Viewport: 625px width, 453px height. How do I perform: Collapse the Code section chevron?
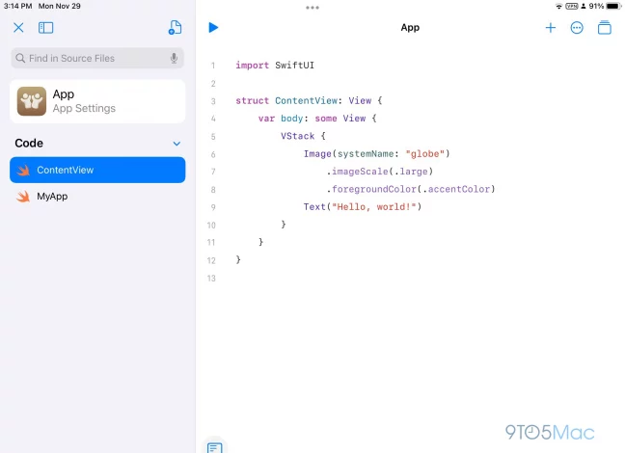click(x=177, y=144)
